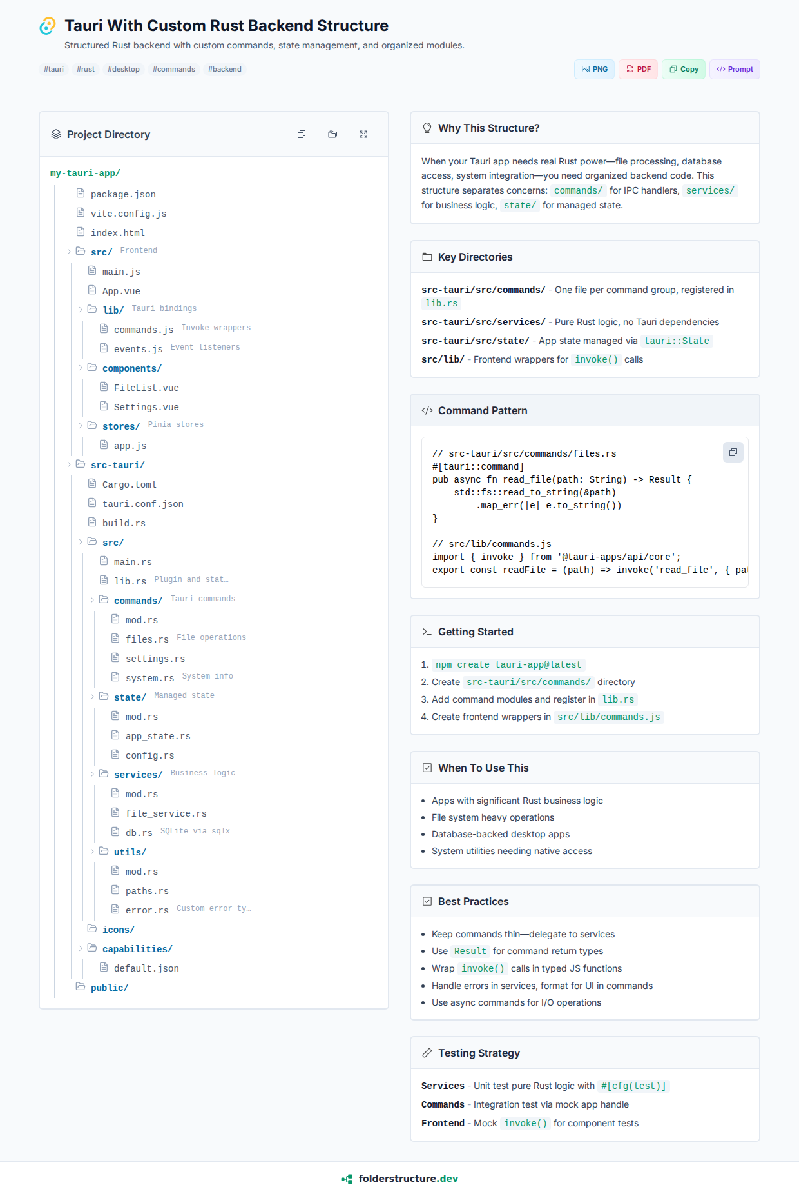Click the fullscreen expand icon in Project Directory
799x1196 pixels.
point(363,134)
